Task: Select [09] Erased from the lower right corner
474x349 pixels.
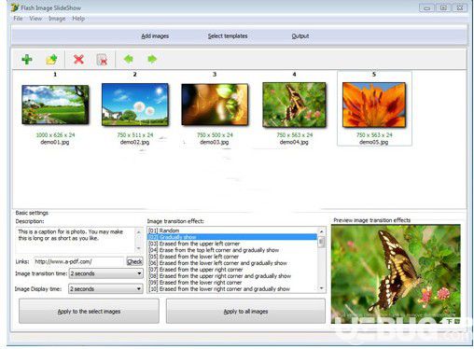Action: coord(232,283)
